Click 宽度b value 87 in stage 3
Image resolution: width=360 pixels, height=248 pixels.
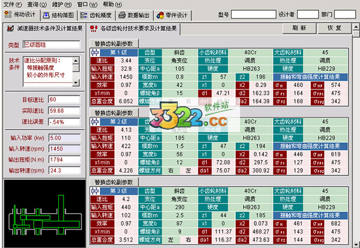(179, 223)
